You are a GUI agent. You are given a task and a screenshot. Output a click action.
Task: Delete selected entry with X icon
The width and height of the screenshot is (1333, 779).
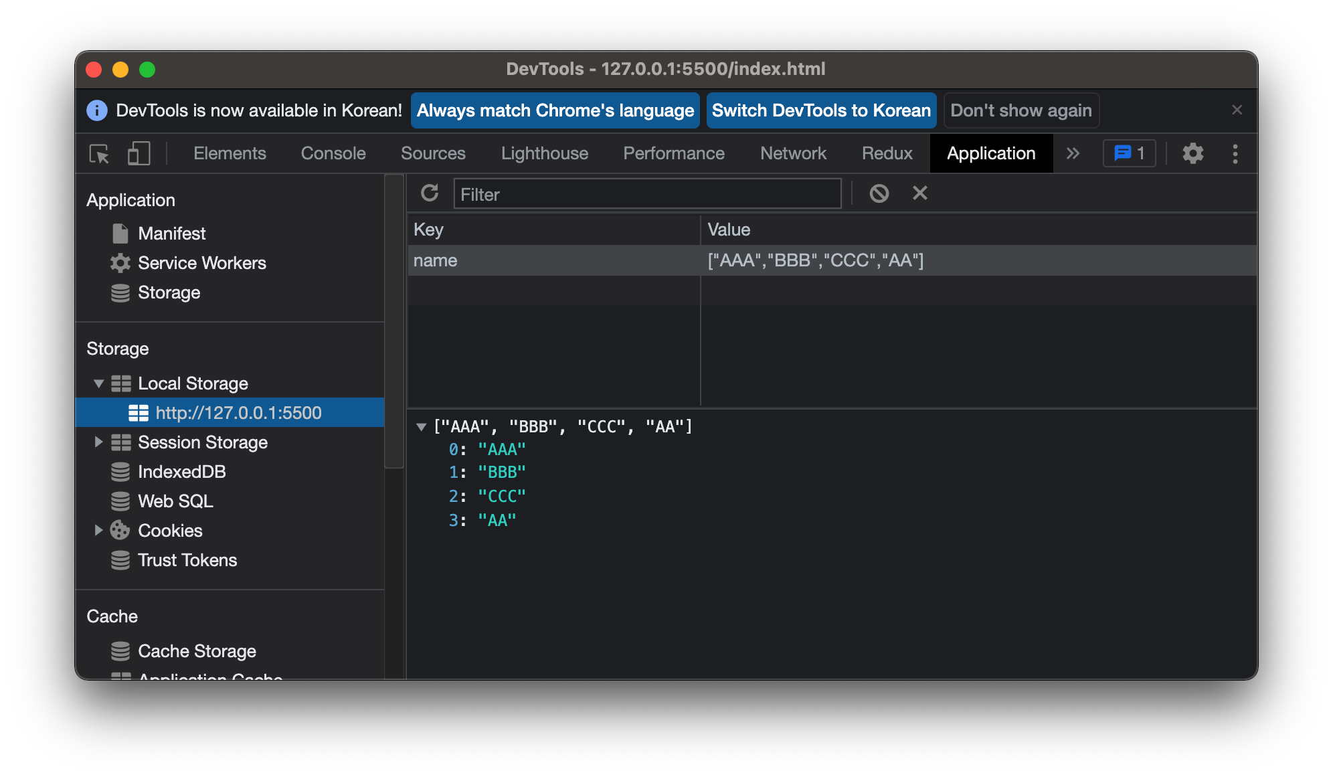(x=919, y=193)
